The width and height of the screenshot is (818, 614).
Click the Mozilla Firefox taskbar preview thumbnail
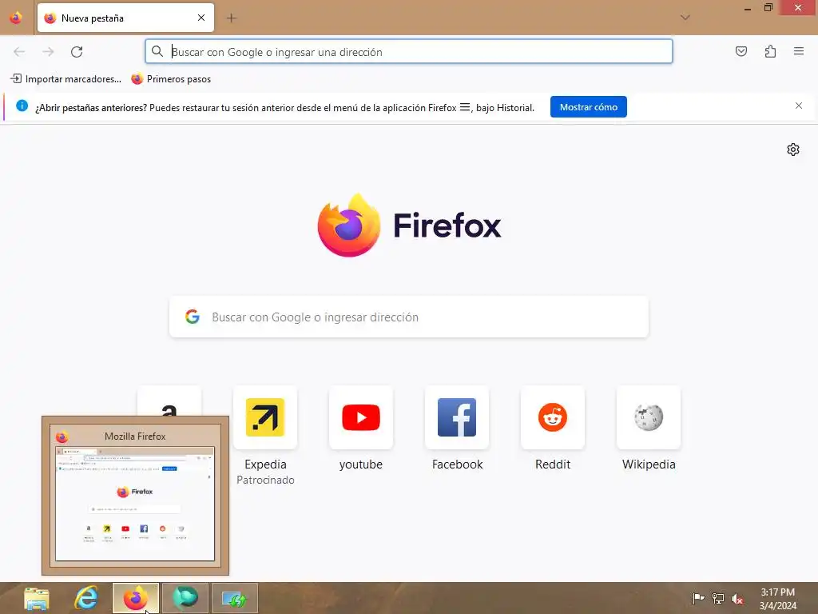[135, 496]
